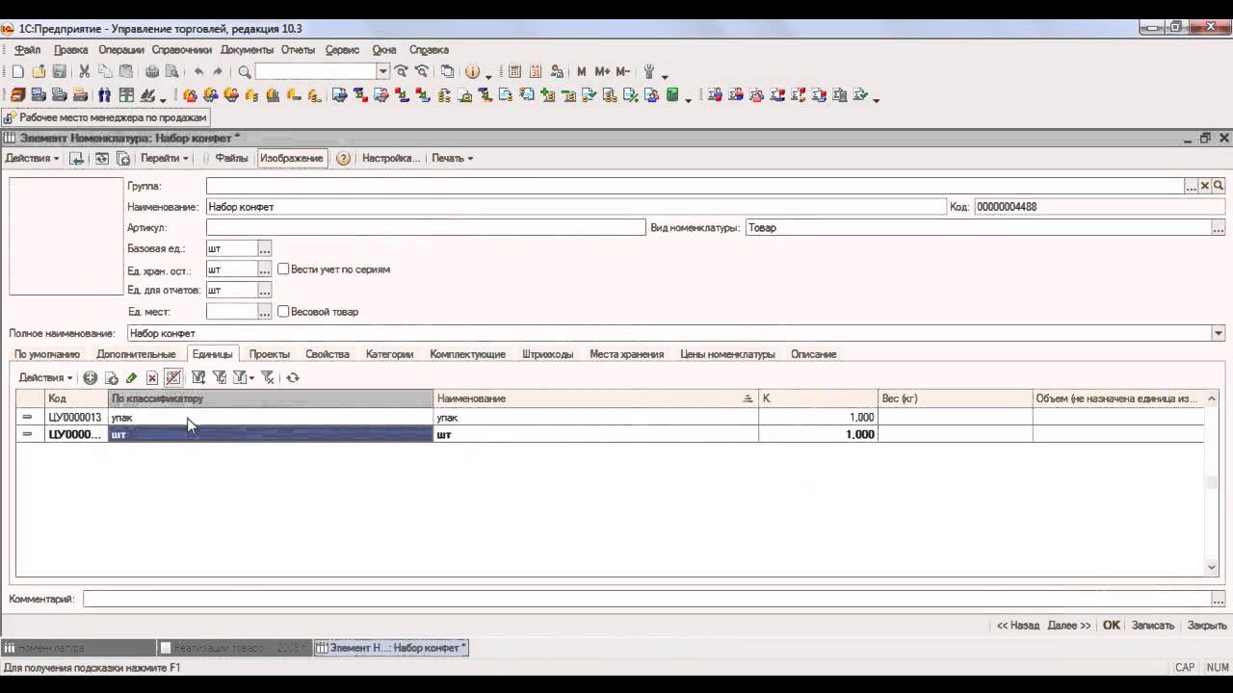Image resolution: width=1233 pixels, height=693 pixels.
Task: Open Ед. мест selection ellipsis button
Action: pyautogui.click(x=265, y=312)
